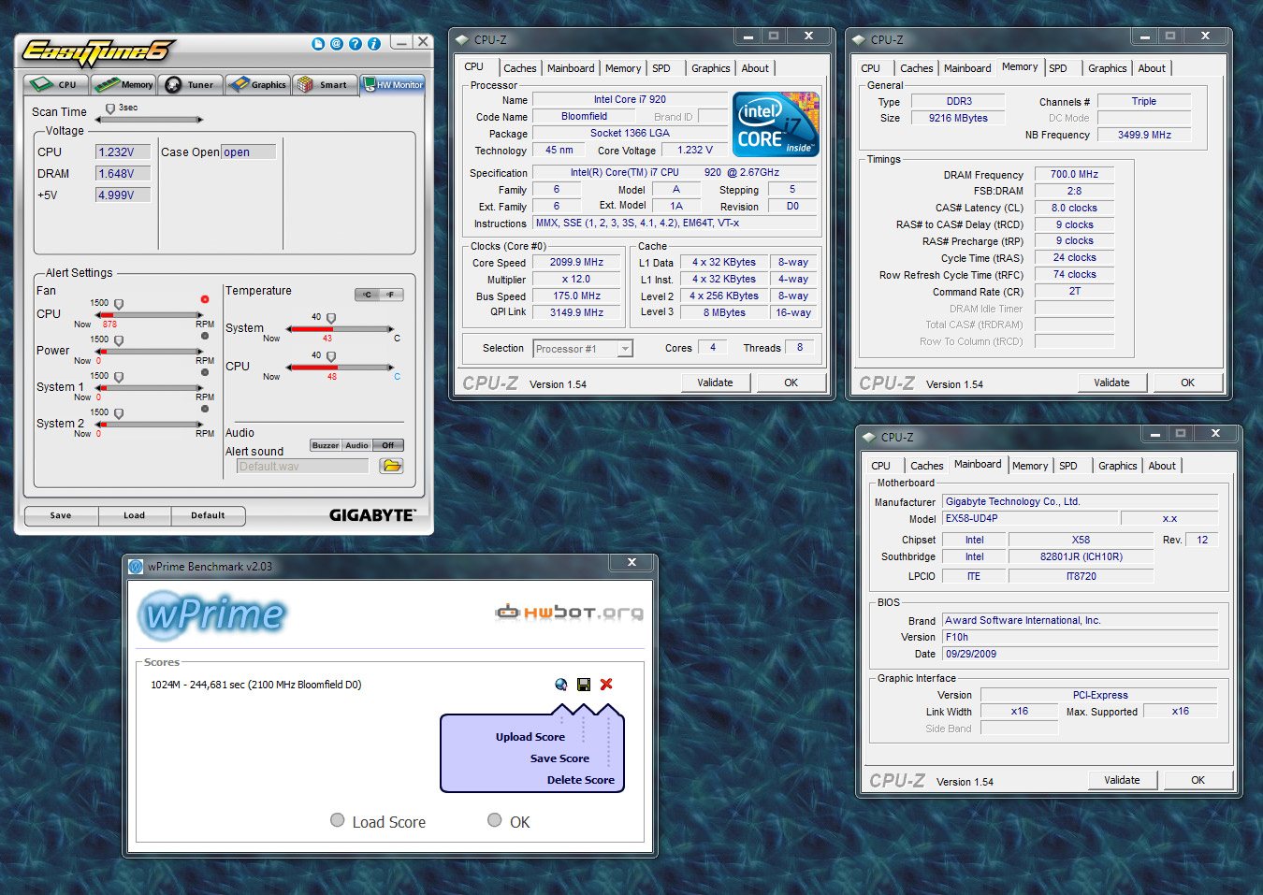Click Load button in EasyTune6
Screen dimensions: 1263x895
tap(135, 515)
